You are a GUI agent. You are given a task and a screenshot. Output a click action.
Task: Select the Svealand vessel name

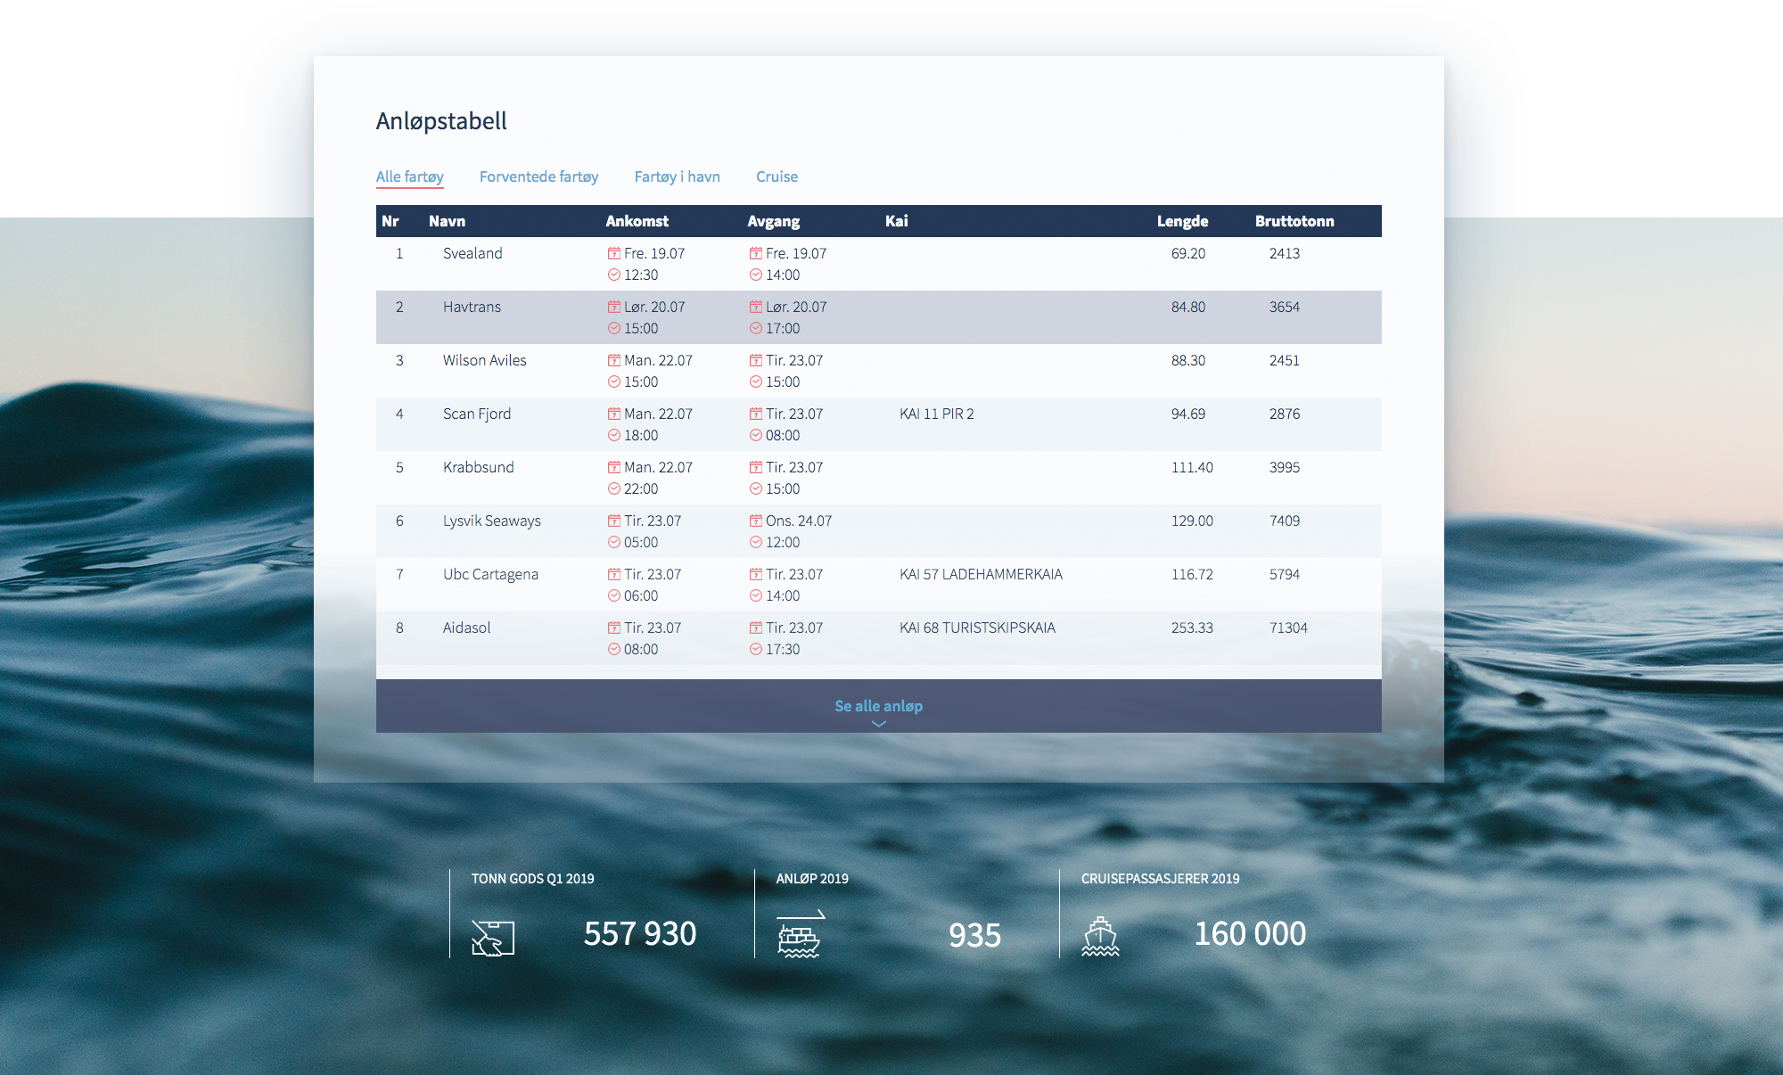[472, 253]
